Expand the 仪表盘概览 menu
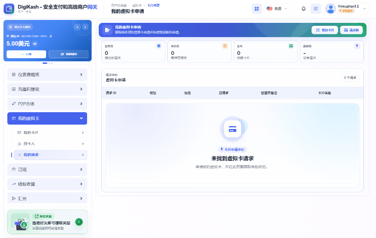Viewport: 376px width, 238px height. (47, 75)
